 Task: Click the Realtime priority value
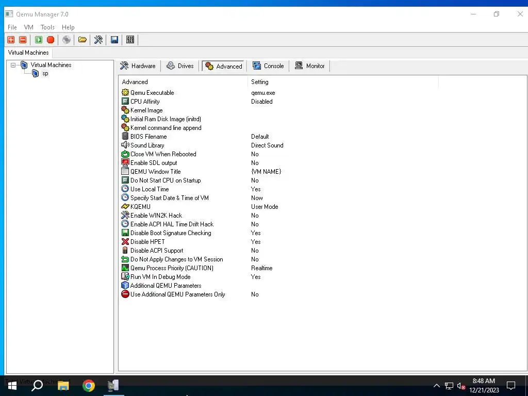(x=261, y=268)
